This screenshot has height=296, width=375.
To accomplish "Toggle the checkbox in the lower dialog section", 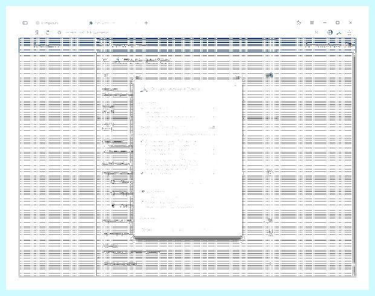I will 143,192.
